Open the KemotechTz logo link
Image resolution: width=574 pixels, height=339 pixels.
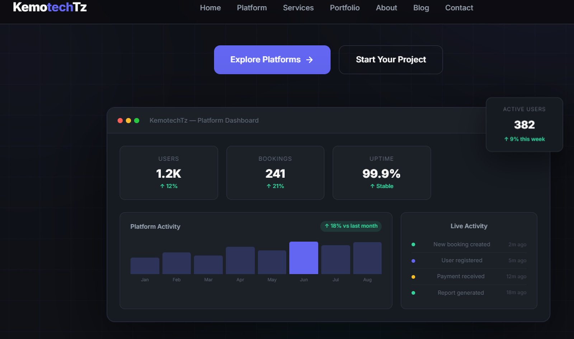[x=49, y=7]
